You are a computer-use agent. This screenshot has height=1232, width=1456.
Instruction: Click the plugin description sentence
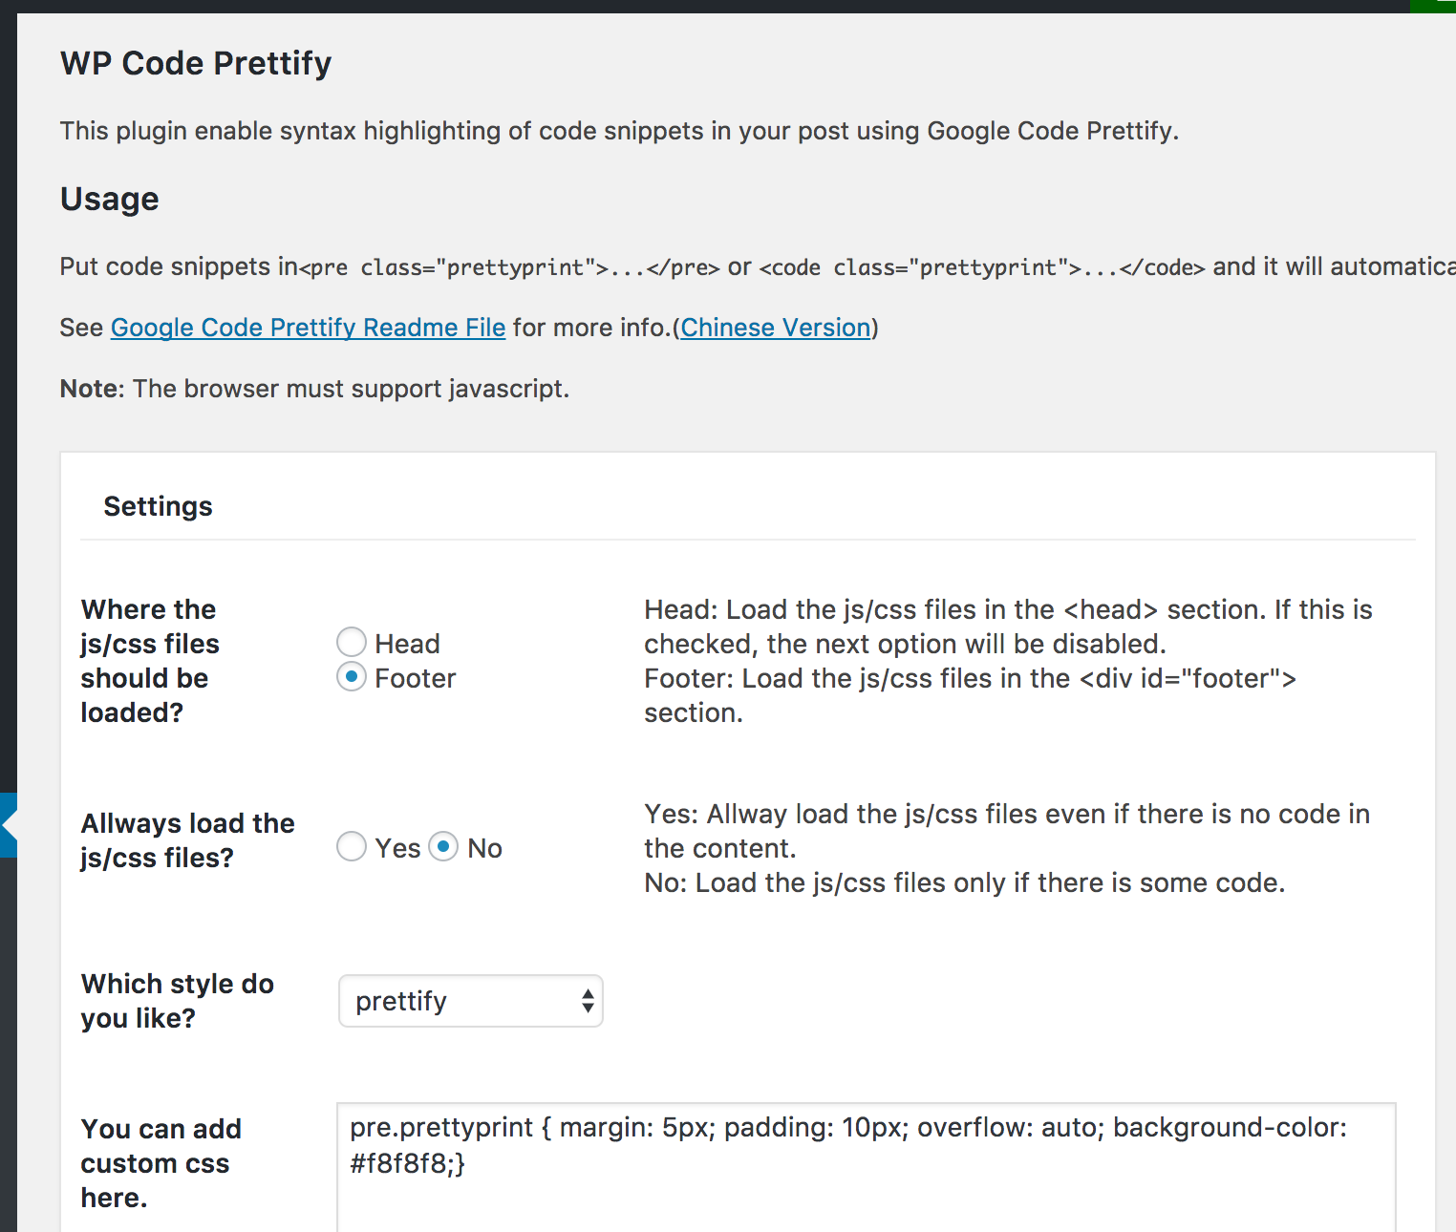pos(619,131)
